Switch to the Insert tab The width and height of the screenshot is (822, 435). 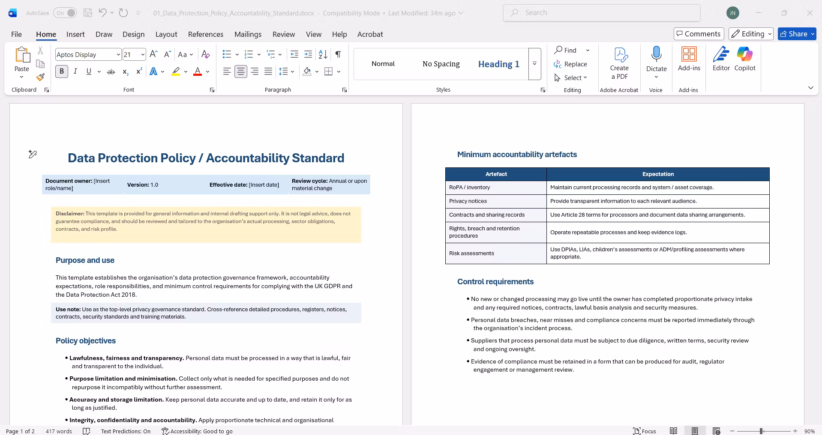pos(75,34)
